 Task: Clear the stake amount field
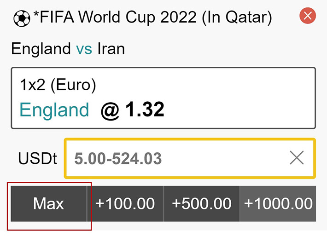tap(297, 158)
